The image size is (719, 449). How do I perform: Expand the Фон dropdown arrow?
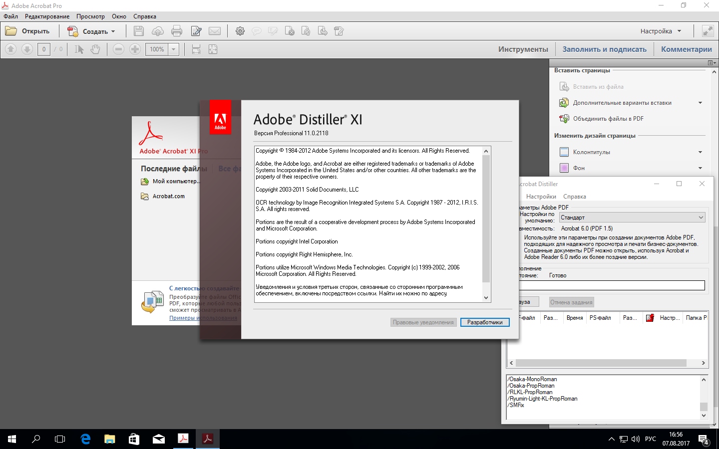click(x=700, y=168)
